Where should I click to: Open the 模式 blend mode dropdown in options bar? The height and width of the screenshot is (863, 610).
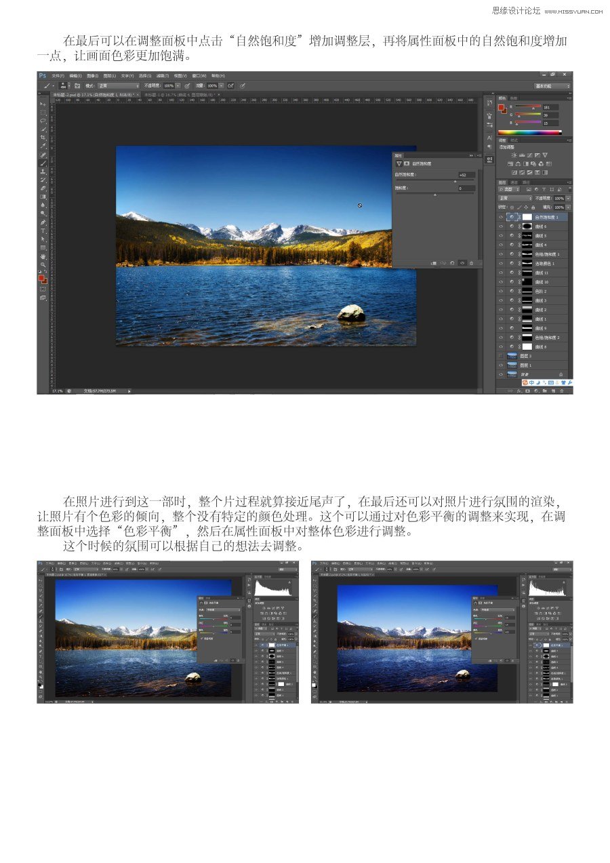119,85
